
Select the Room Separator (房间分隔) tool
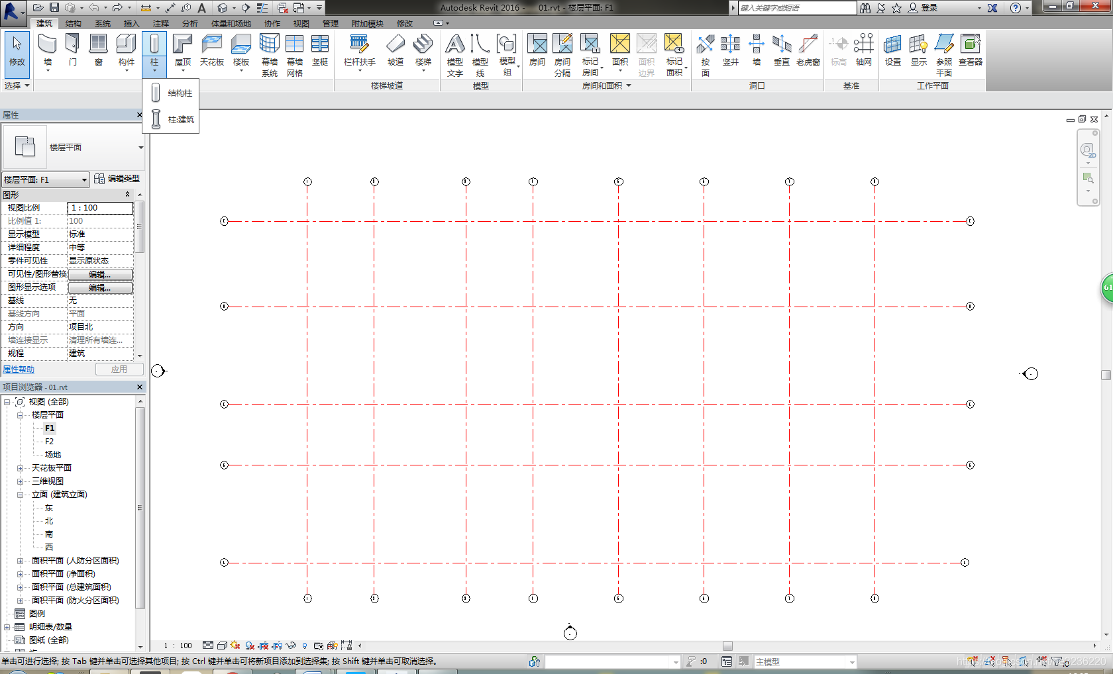[562, 54]
